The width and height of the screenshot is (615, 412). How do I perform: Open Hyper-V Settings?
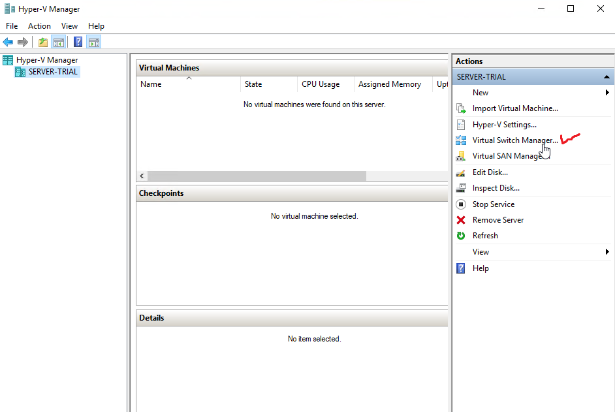[x=505, y=125]
